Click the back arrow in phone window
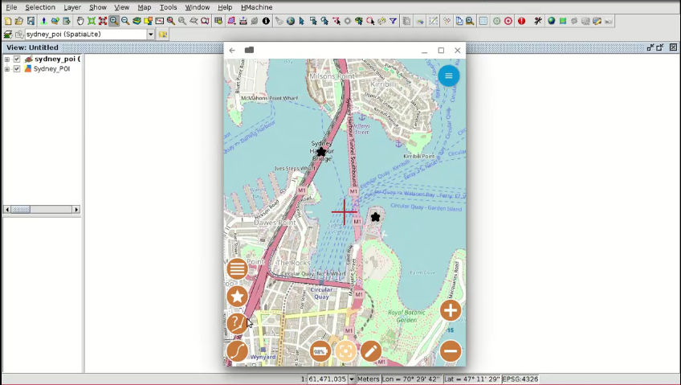The height and width of the screenshot is (385, 681). click(x=232, y=51)
